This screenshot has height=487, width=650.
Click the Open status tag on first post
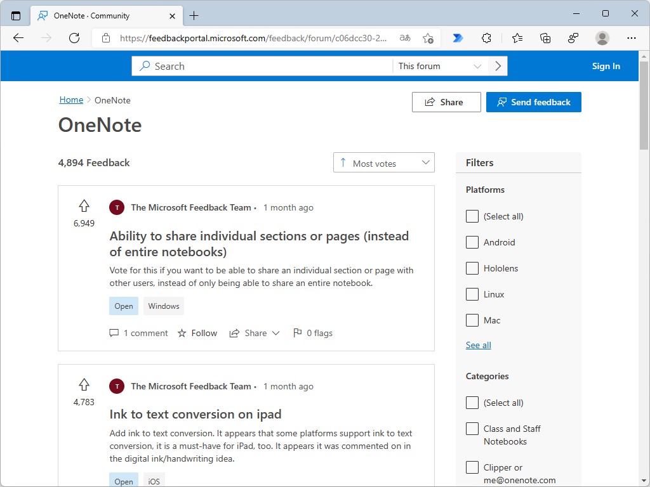point(124,306)
